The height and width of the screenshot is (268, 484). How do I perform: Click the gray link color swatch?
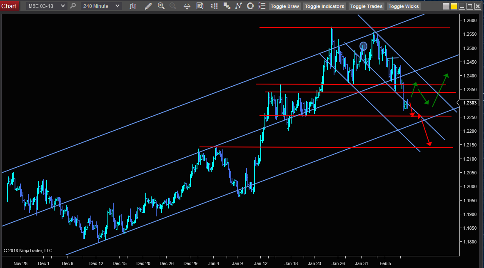[x=446, y=6]
